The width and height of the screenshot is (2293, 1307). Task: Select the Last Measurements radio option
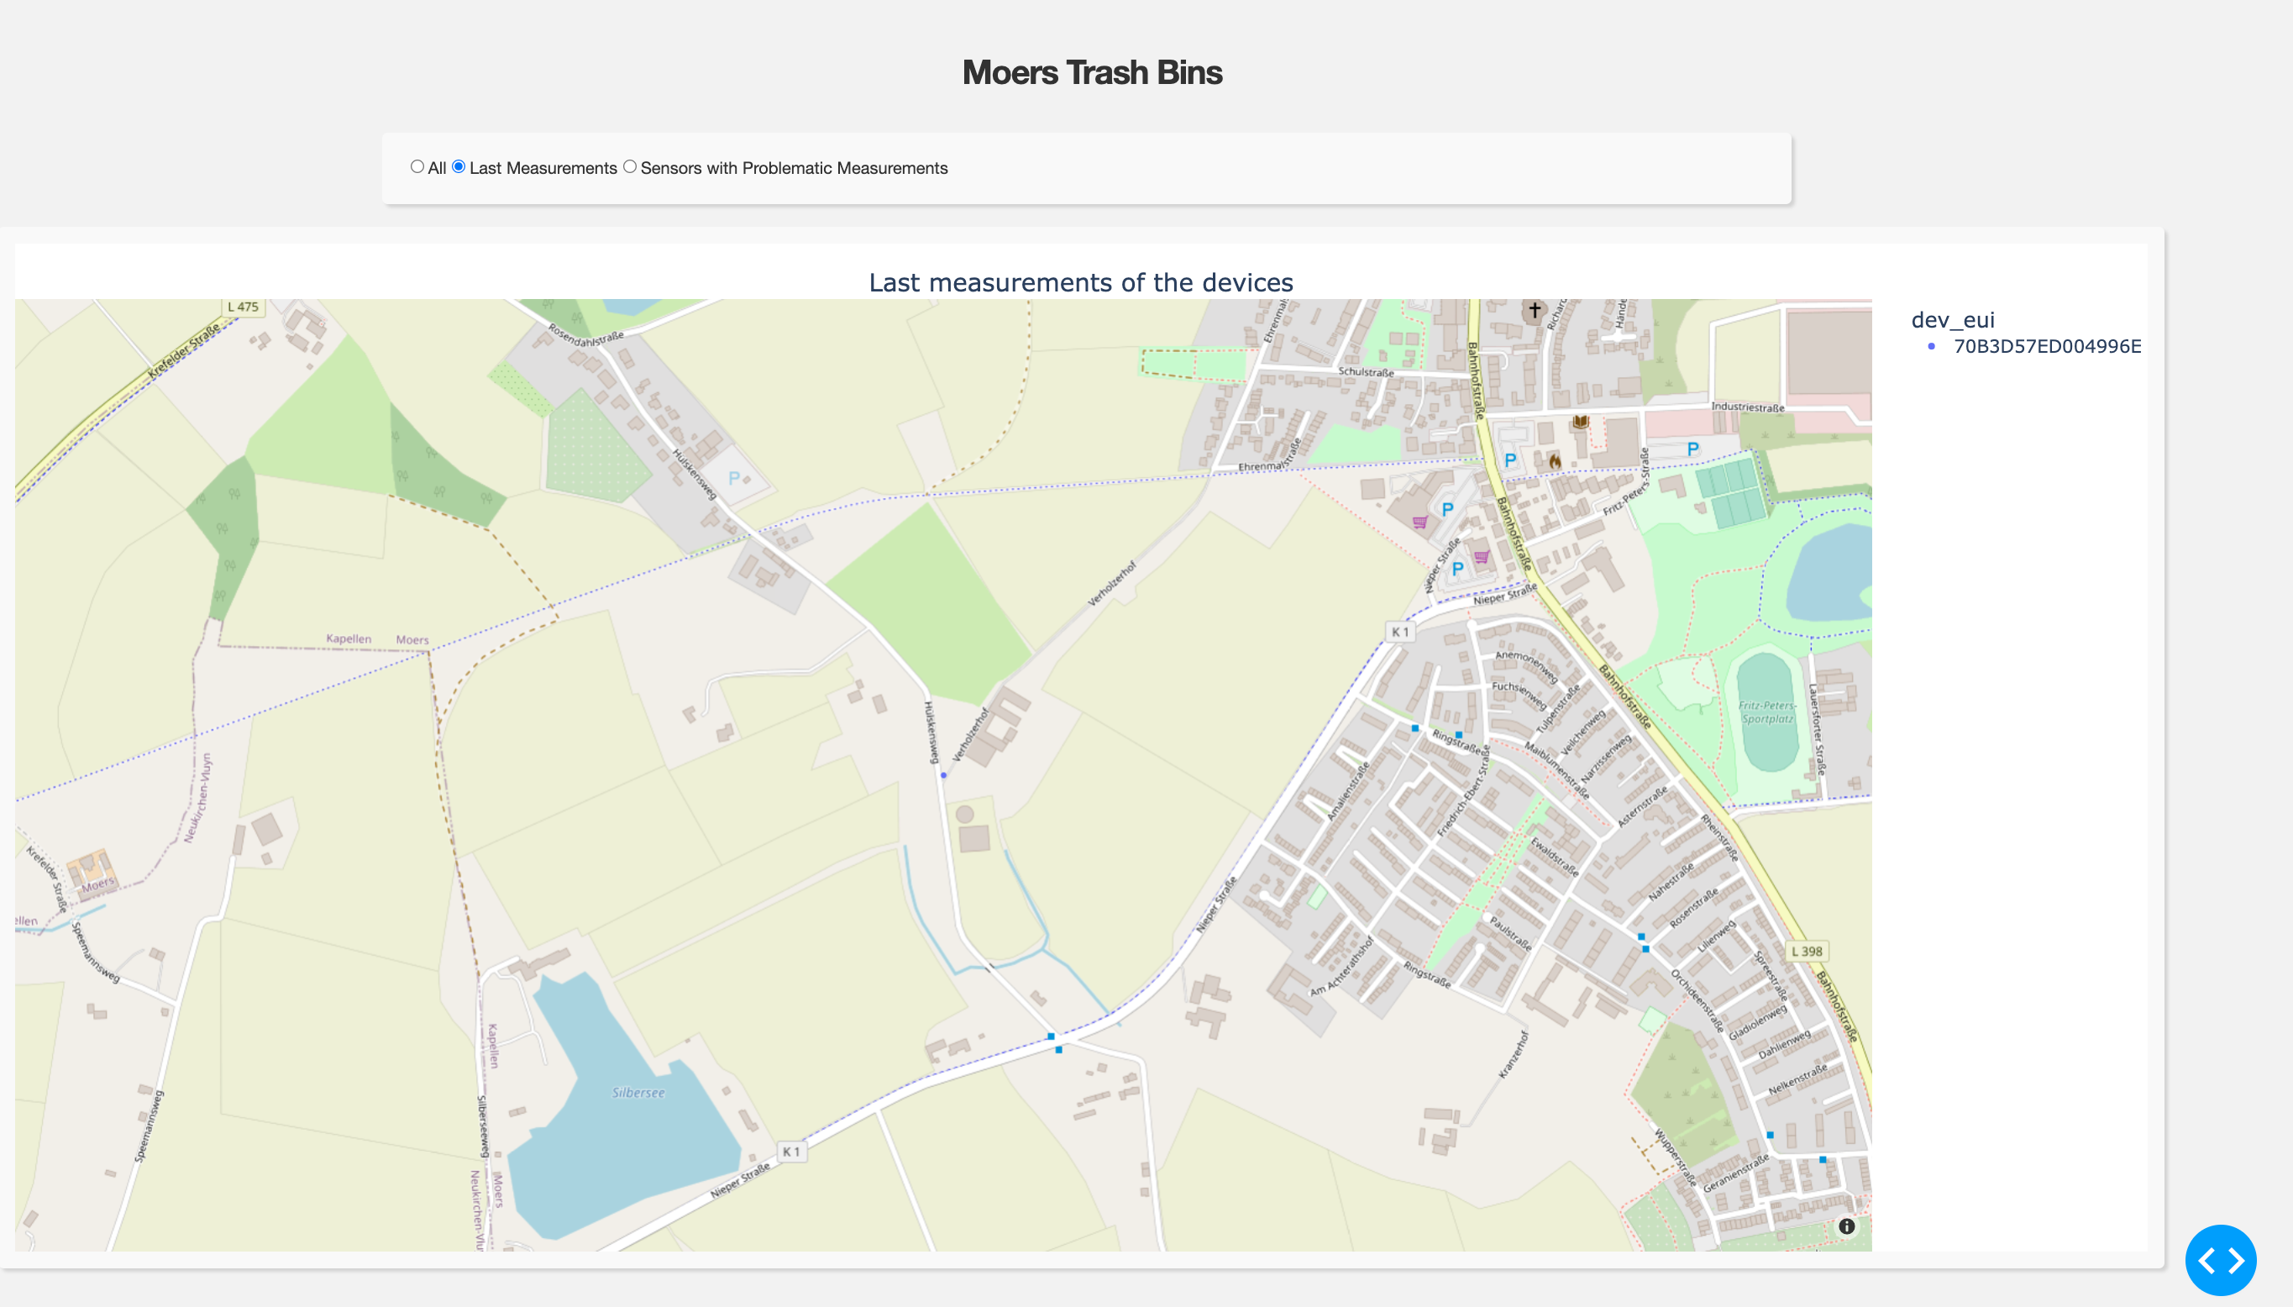pyautogui.click(x=459, y=167)
